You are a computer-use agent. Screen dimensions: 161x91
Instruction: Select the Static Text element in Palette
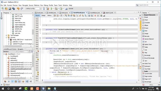click(148, 63)
